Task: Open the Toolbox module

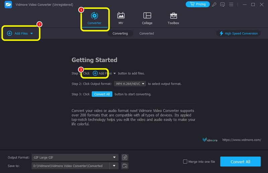Action: coord(173,18)
